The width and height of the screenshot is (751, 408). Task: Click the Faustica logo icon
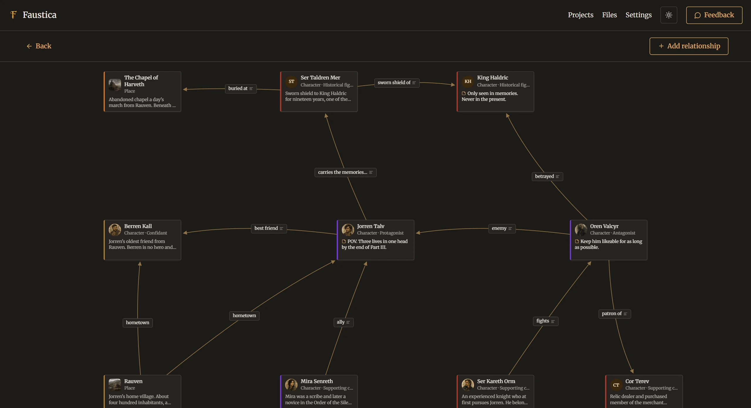pos(13,15)
